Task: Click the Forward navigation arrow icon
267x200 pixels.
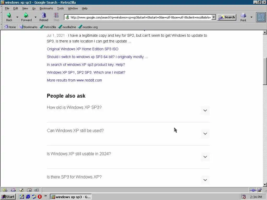Action: point(26,16)
